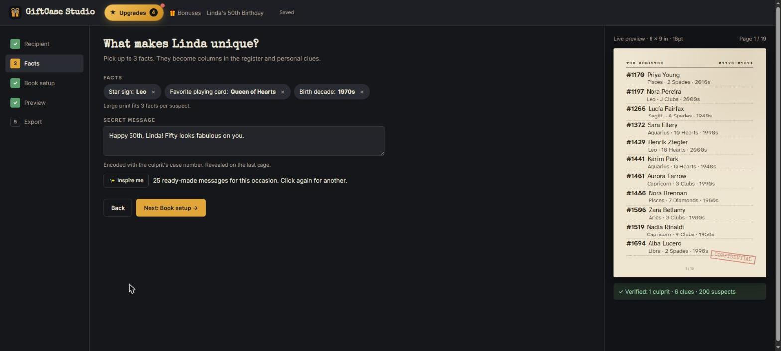Remove the Birth decade 1970s fact
The height and width of the screenshot is (351, 781).
coord(362,92)
